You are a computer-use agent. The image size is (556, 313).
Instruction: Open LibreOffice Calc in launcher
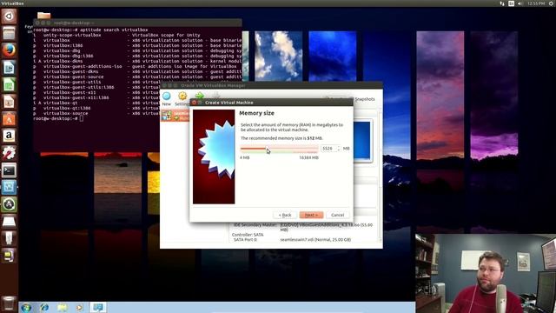(x=9, y=84)
